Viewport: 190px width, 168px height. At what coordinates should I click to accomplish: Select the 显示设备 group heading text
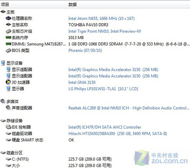tap(14, 63)
